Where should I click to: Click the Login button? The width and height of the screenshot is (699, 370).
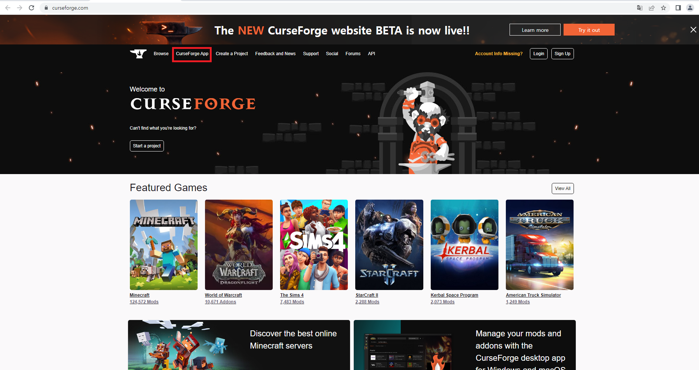point(539,54)
